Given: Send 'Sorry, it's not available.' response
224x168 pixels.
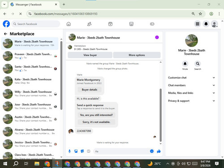Looking at the screenshot, I should 96,122.
